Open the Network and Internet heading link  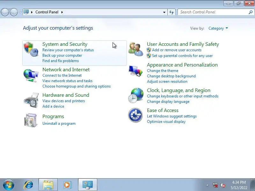coord(66,70)
